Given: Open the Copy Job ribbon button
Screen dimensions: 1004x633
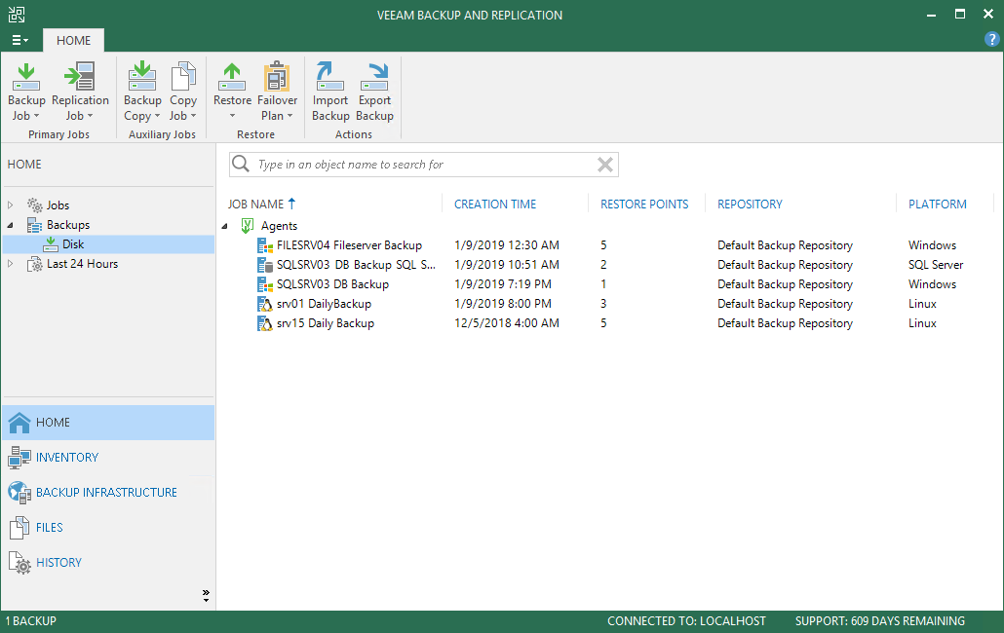Looking at the screenshot, I should (183, 92).
